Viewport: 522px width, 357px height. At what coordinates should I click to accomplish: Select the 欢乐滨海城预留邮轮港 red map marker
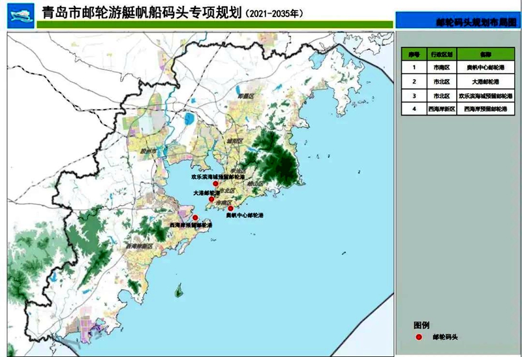point(216,185)
